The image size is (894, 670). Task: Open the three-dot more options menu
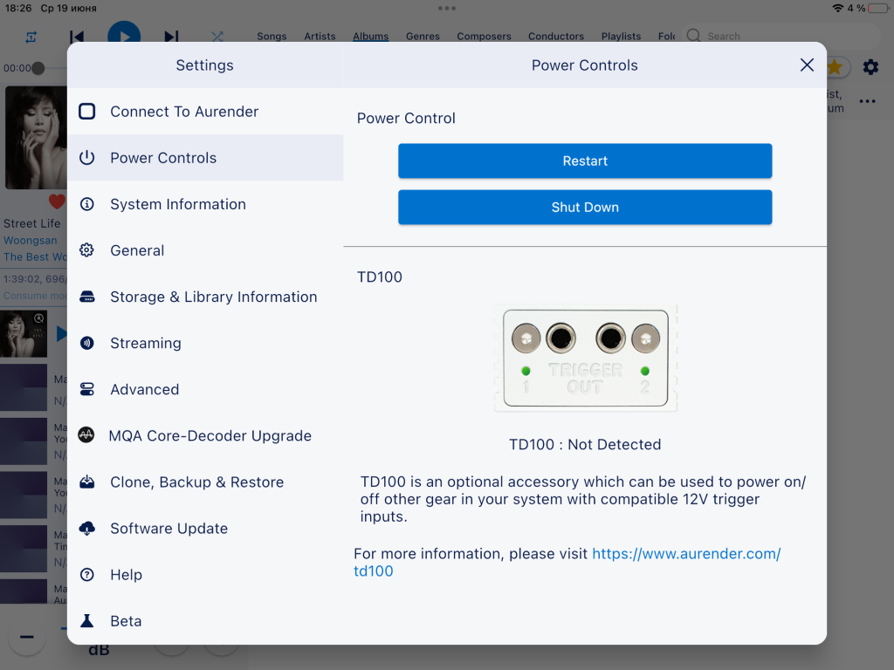[867, 101]
